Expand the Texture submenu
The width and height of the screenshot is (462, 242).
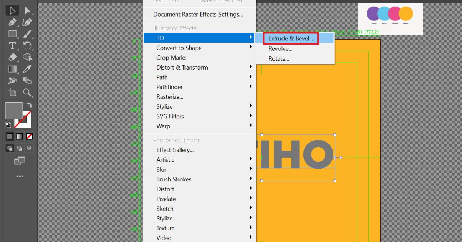199,228
